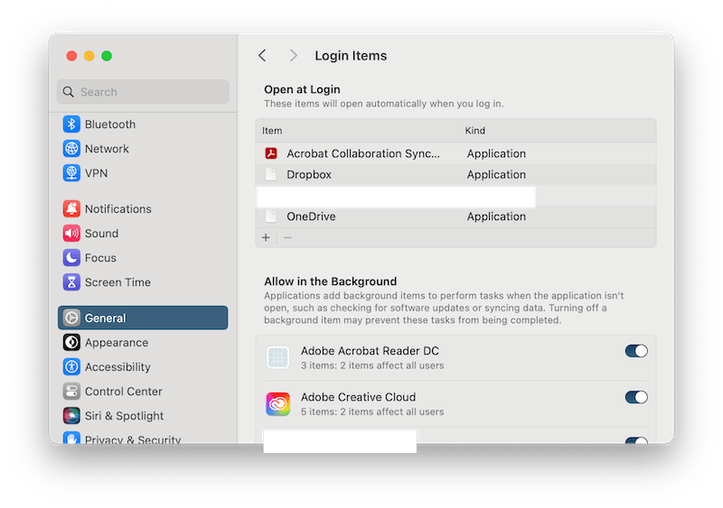This screenshot has height=508, width=723.
Task: Click the Sound speaker icon
Action: coord(71,233)
